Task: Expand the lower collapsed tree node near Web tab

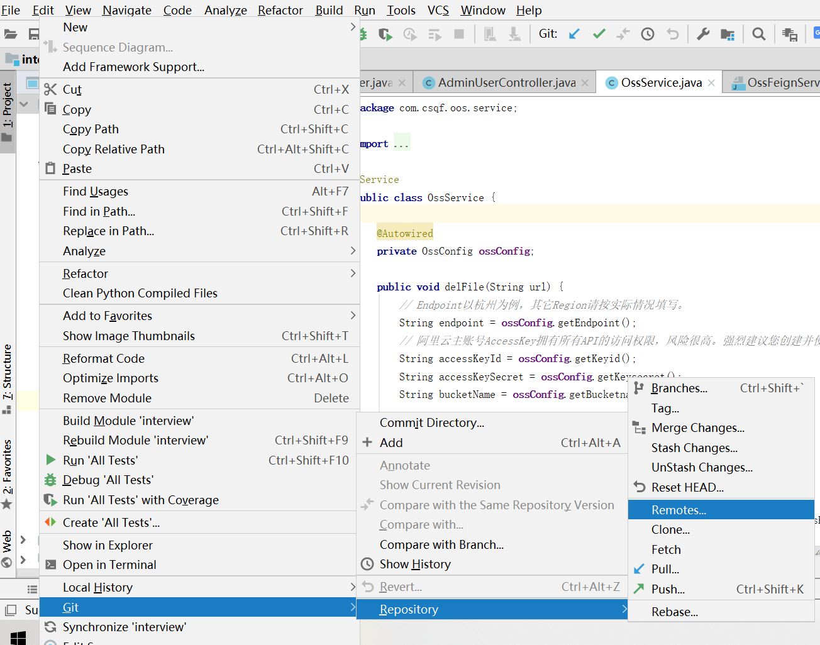Action: (23, 560)
